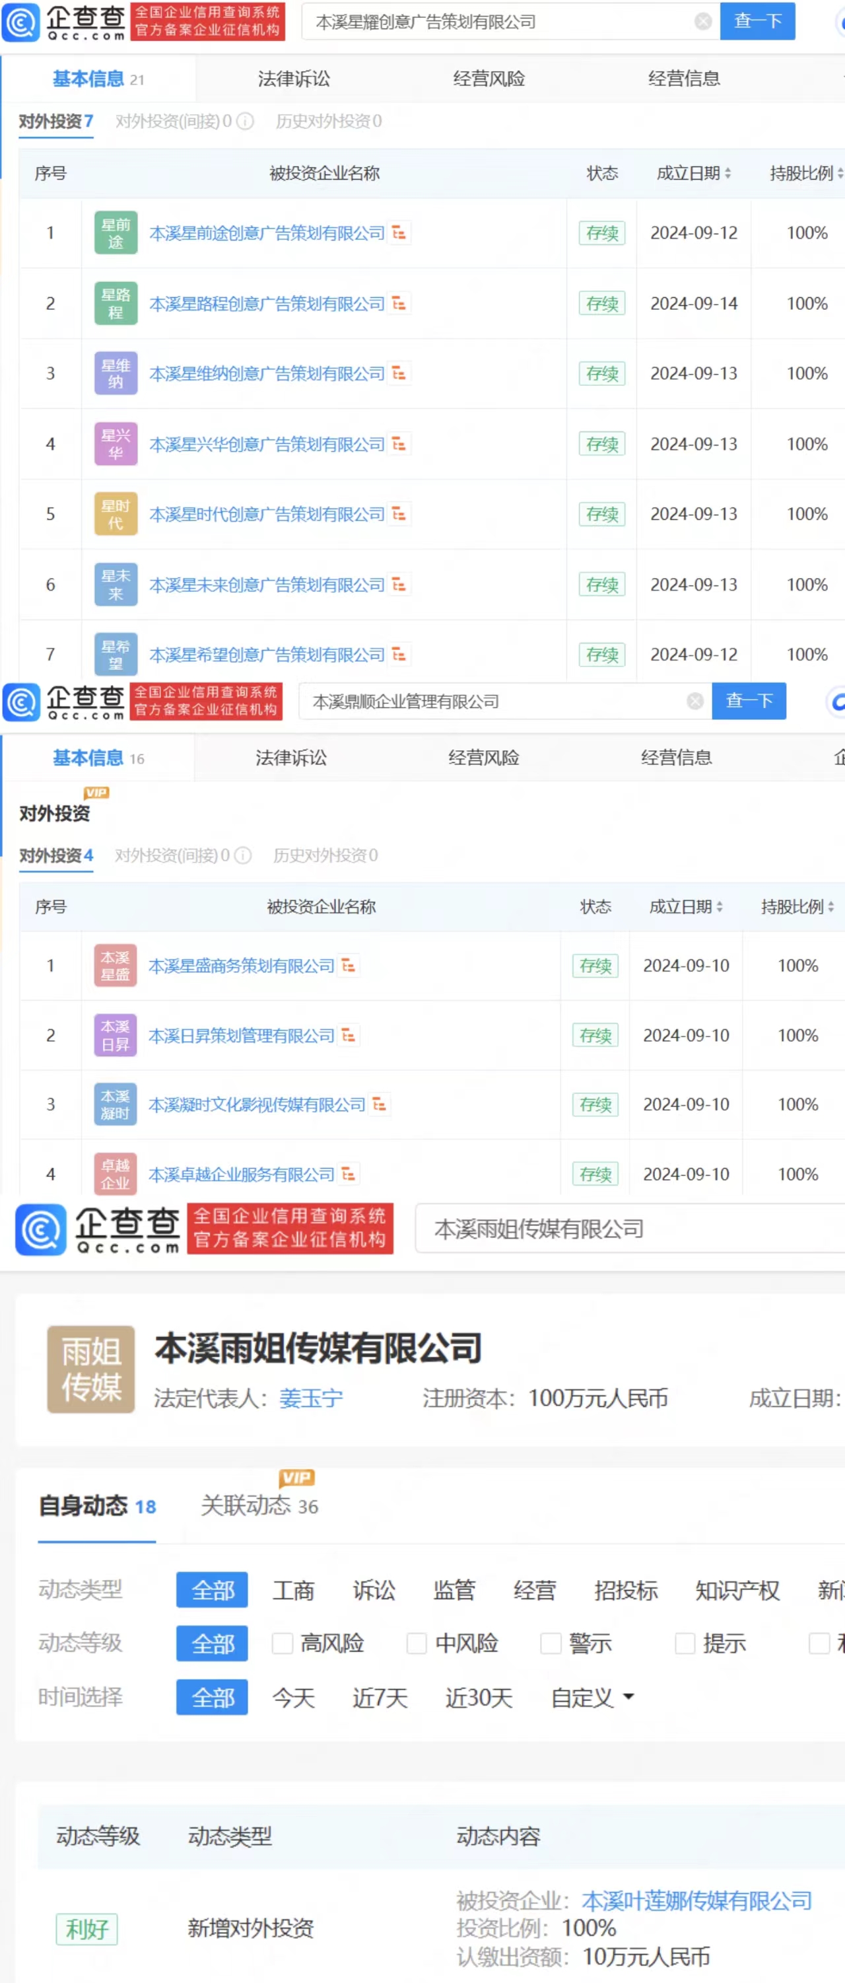Image resolution: width=845 pixels, height=1983 pixels.
Task: Click the 星路程 company logo tile
Action: point(116,303)
